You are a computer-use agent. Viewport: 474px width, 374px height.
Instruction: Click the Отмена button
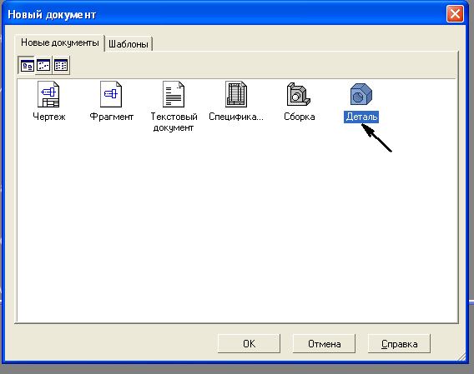coord(324,343)
